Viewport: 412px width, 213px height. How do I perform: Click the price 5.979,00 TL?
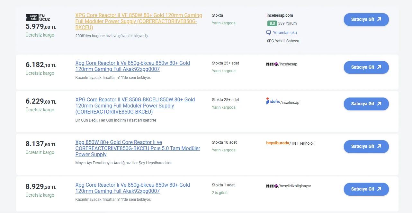(41, 27)
